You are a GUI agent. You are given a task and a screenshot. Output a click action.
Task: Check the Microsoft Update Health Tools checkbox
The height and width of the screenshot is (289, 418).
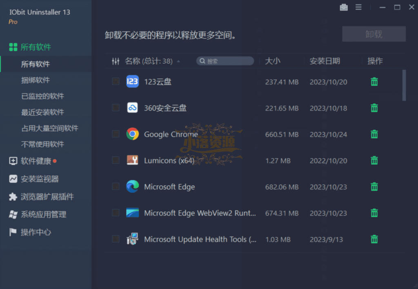[116, 239]
